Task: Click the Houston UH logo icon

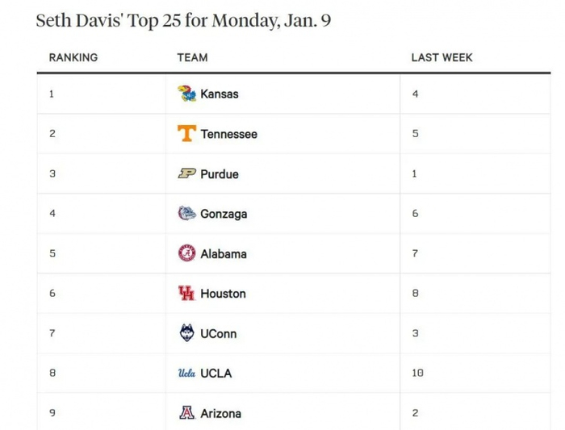Action: [x=186, y=294]
